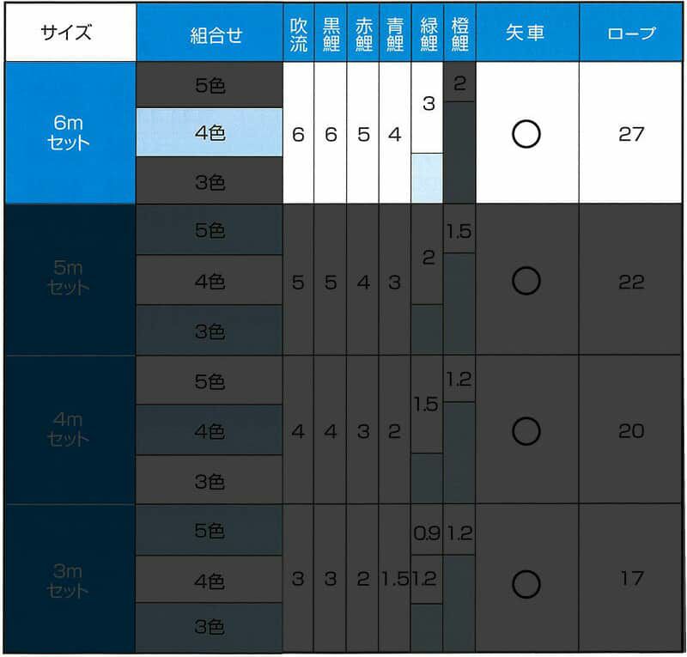Select the 黒鯉 column header

[x=331, y=34]
